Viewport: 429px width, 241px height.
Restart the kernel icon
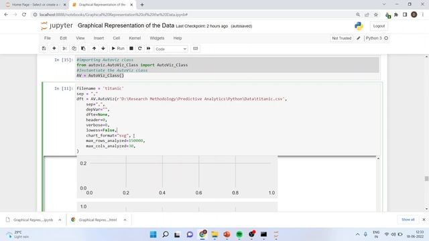click(140, 49)
